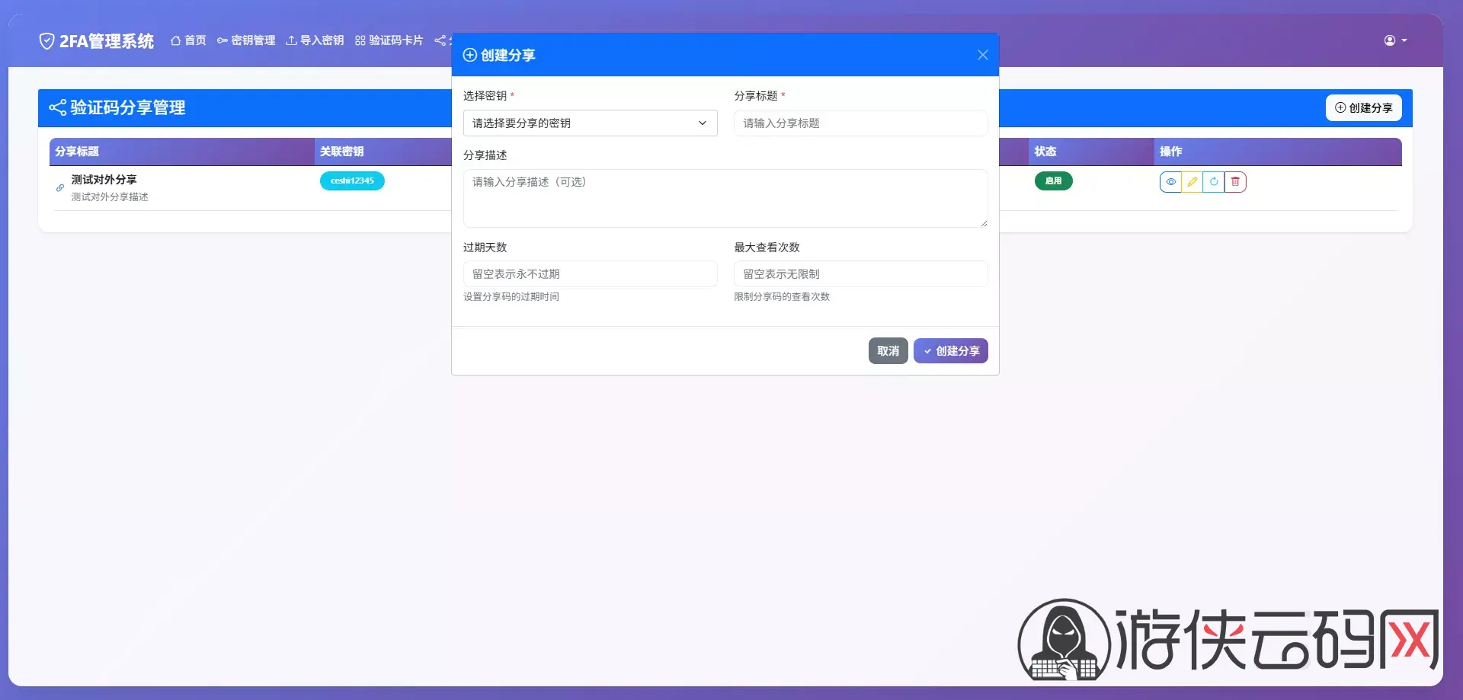The width and height of the screenshot is (1463, 700).
Task: Open 验证码卡片 navigation item
Action: [x=389, y=40]
